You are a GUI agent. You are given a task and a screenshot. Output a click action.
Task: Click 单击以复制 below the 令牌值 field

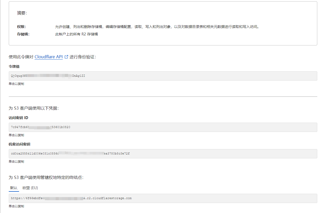point(16,84)
